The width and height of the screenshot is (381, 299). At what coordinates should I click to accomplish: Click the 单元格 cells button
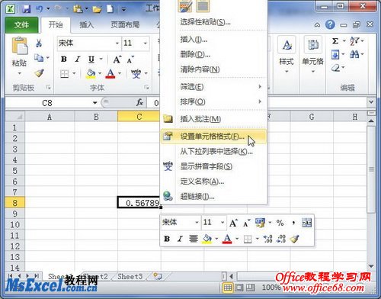point(312,55)
